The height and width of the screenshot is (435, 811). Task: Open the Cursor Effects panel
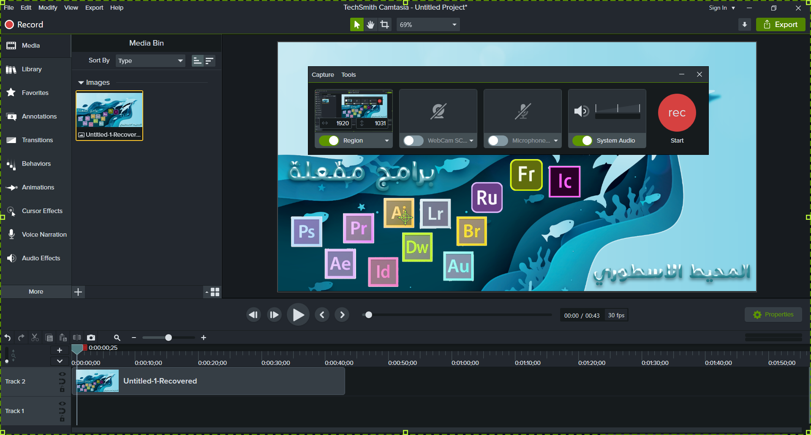tap(35, 211)
